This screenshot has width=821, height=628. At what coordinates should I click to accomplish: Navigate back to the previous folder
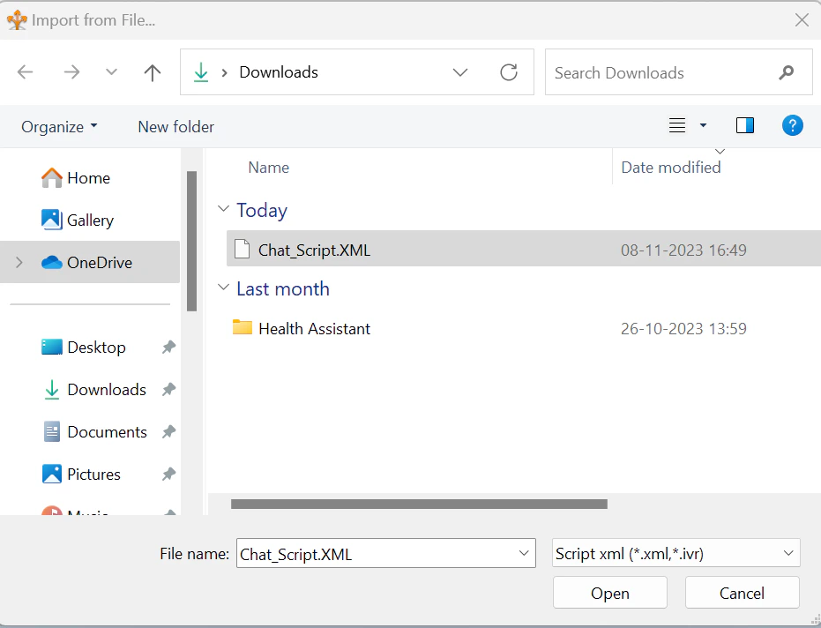point(26,72)
